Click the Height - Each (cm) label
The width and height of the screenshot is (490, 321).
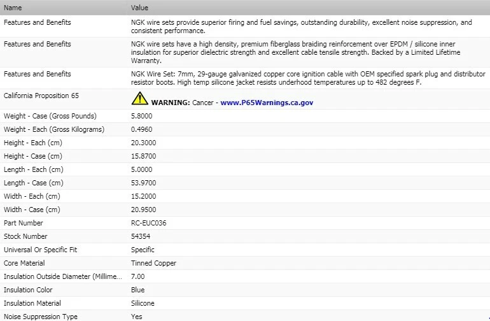[33, 143]
